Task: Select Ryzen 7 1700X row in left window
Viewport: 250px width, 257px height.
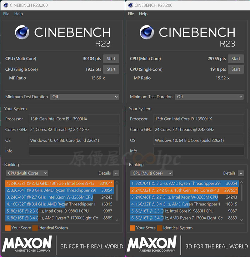Action: 60,218
